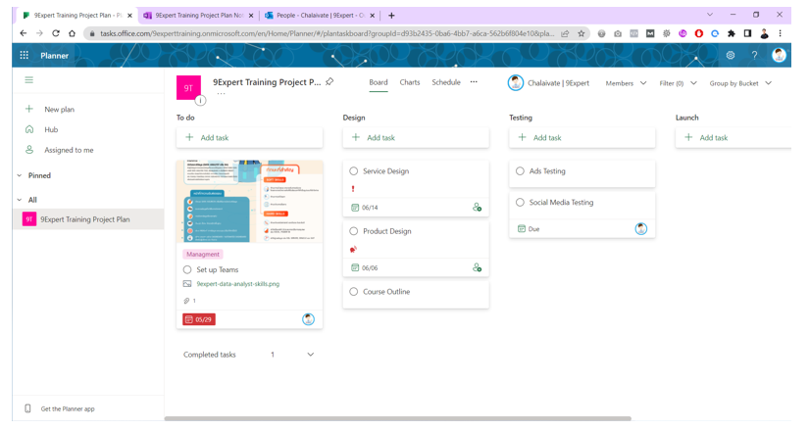Add task in Design bucket
This screenshot has height=430, width=809.
coord(416,138)
